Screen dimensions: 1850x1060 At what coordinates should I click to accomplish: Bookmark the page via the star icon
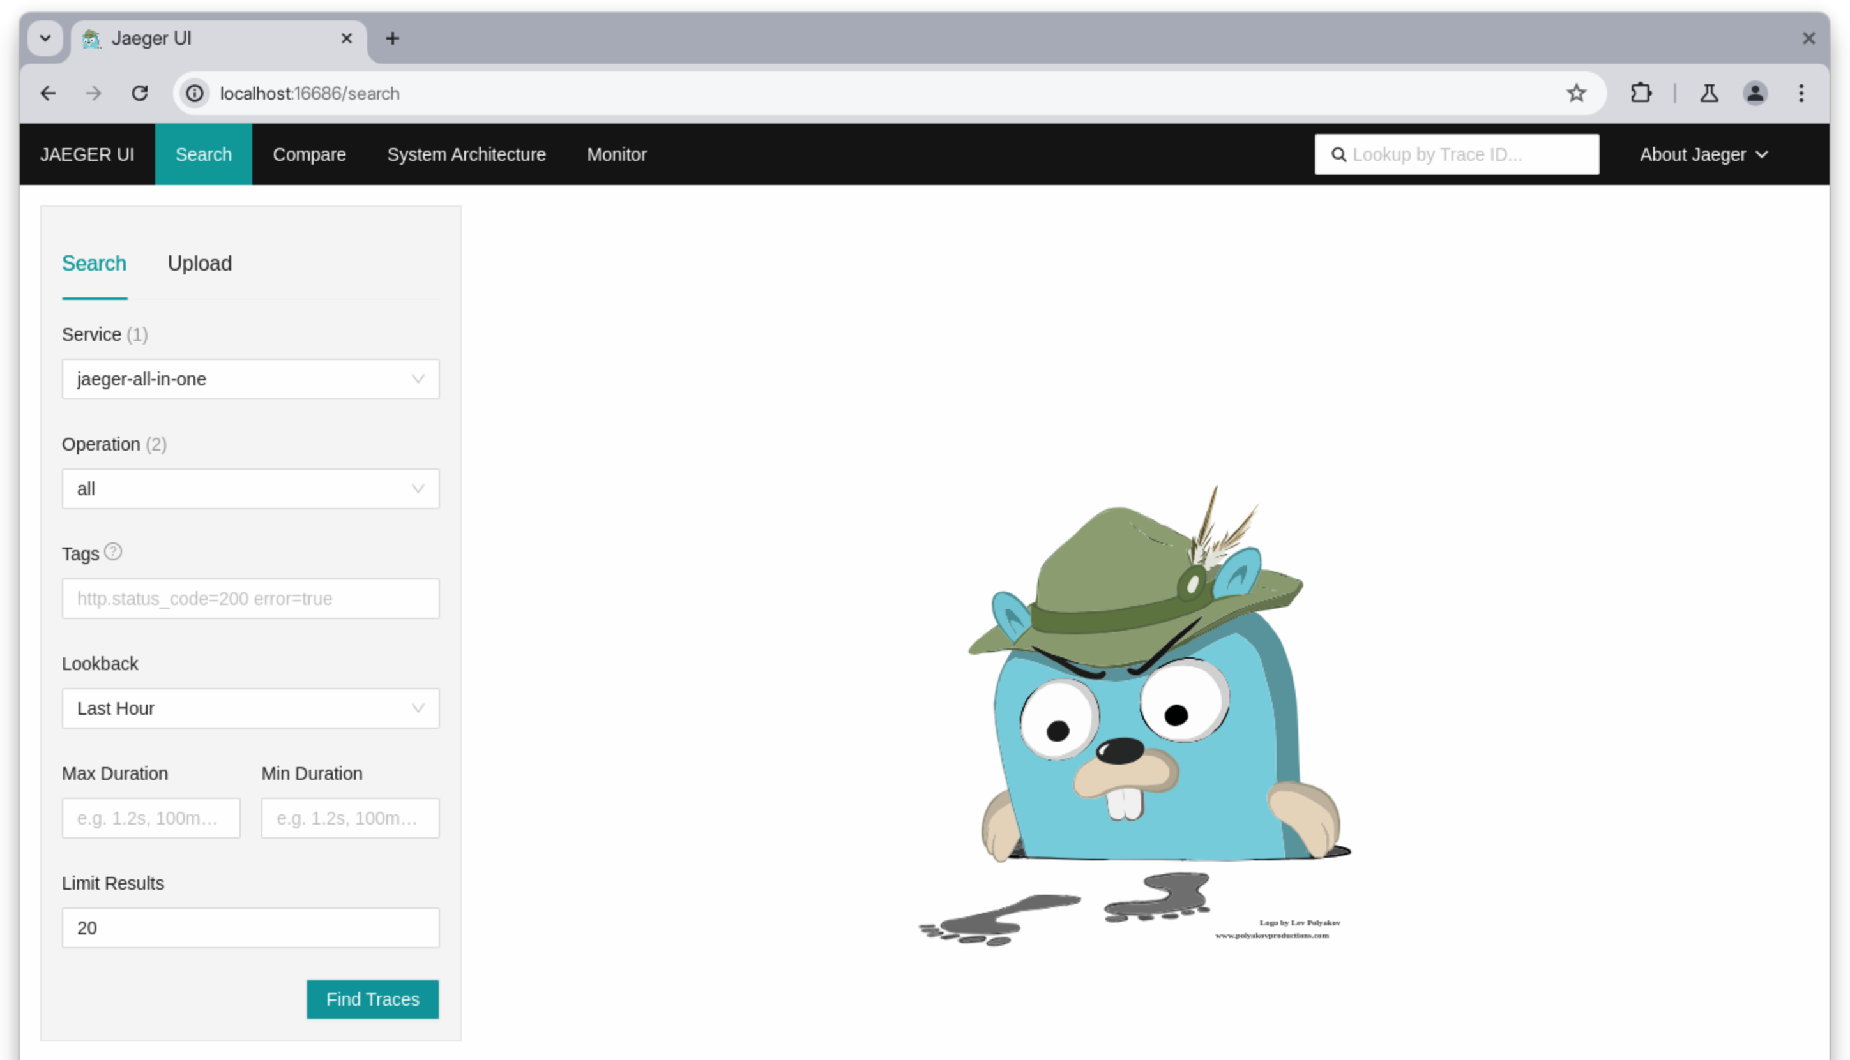pyautogui.click(x=1576, y=93)
